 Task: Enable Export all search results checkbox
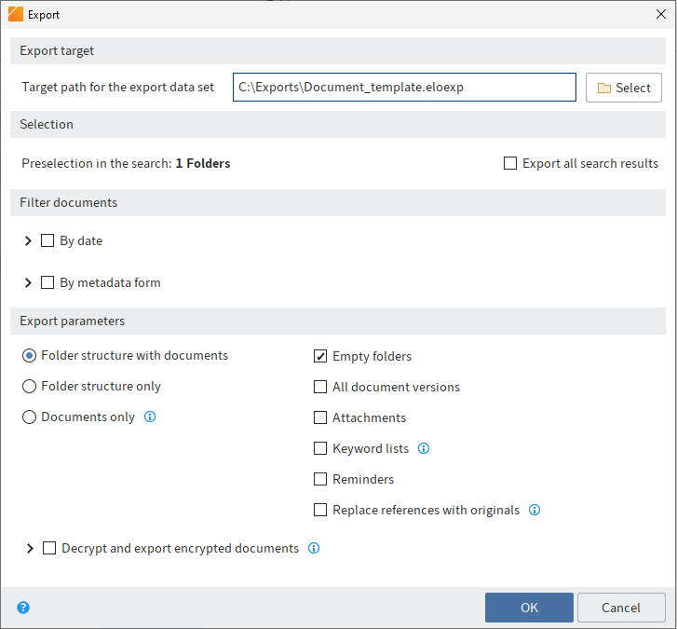[510, 163]
